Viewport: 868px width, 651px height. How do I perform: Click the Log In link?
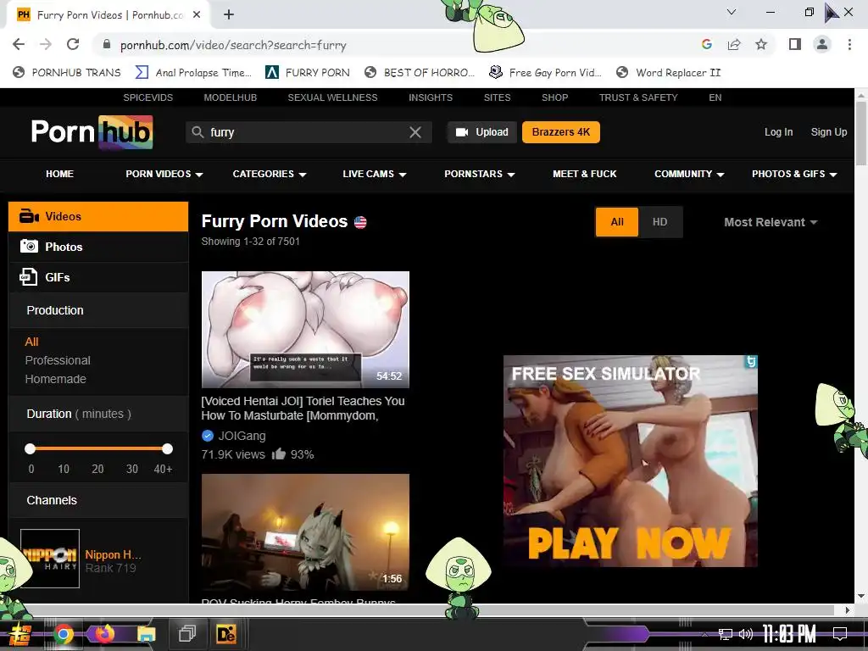[778, 132]
